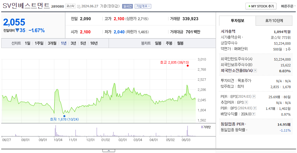Click the MY STOCK 추가 button
This screenshot has height=153, width=297.
point(261,6)
